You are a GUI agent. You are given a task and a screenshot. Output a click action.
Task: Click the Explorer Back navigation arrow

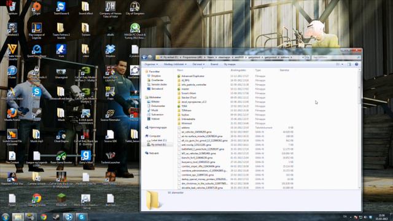[x=144, y=57]
